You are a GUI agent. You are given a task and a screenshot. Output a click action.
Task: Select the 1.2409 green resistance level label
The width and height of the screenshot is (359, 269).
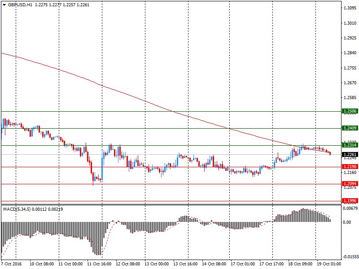pyautogui.click(x=350, y=128)
